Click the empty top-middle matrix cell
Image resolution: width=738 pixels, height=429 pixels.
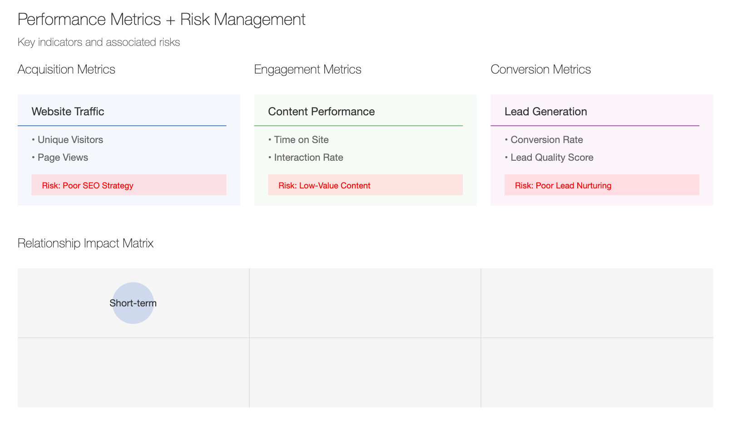pyautogui.click(x=365, y=303)
